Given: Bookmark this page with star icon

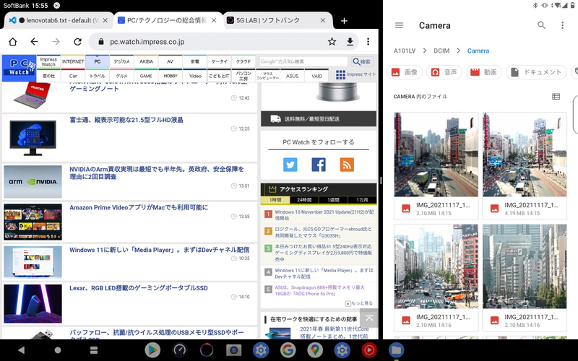Looking at the screenshot, I should click(332, 42).
